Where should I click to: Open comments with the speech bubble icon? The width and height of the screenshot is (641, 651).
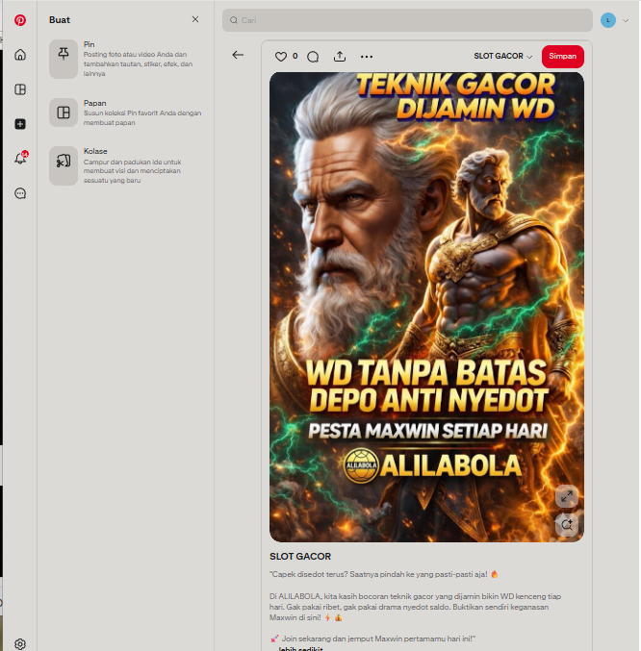tap(313, 57)
